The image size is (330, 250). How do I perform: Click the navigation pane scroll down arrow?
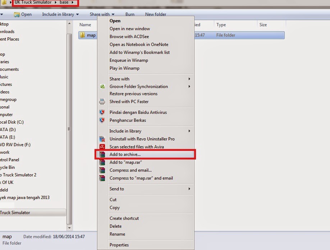[69, 228]
